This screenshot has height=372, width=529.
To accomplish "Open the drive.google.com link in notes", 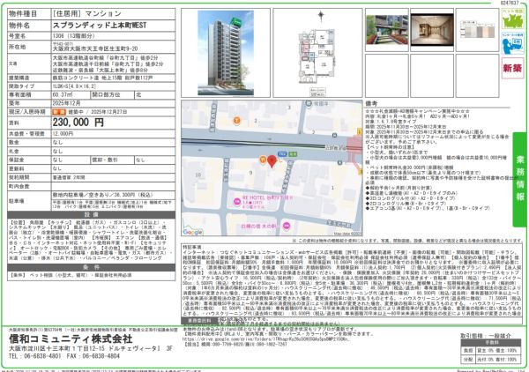I will [x=266, y=339].
